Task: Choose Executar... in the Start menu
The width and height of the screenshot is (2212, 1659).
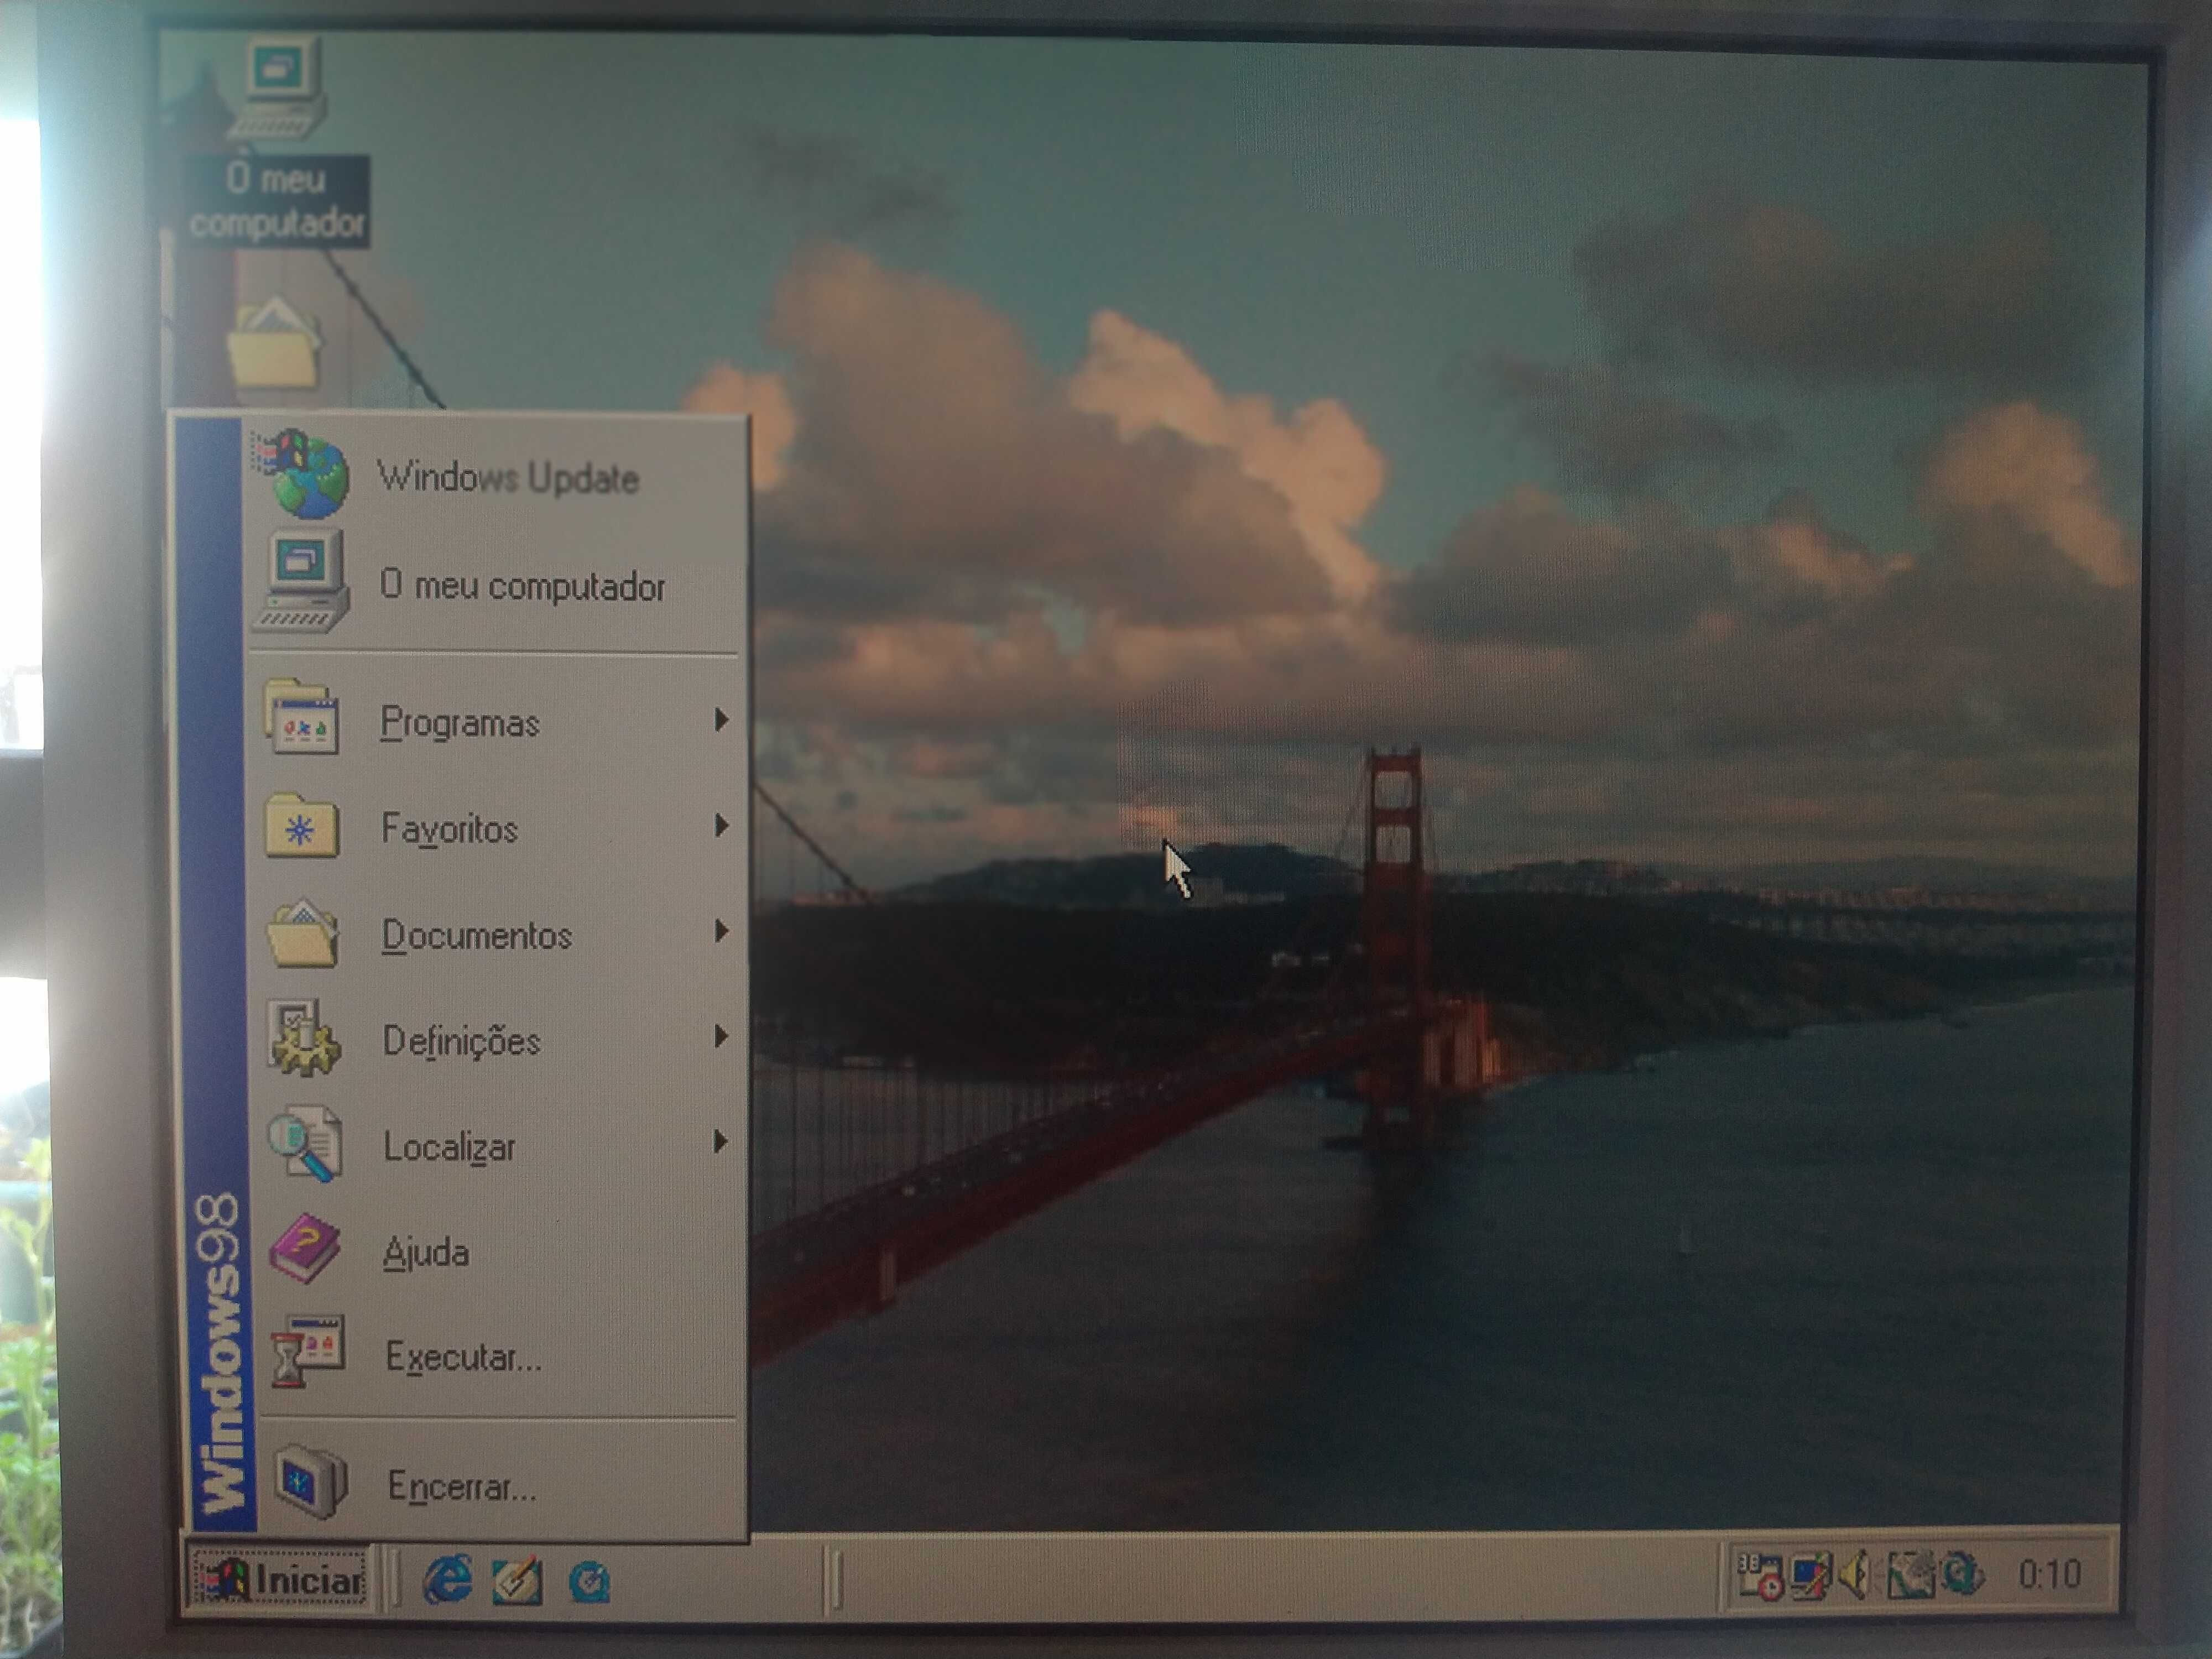Action: [498, 1356]
